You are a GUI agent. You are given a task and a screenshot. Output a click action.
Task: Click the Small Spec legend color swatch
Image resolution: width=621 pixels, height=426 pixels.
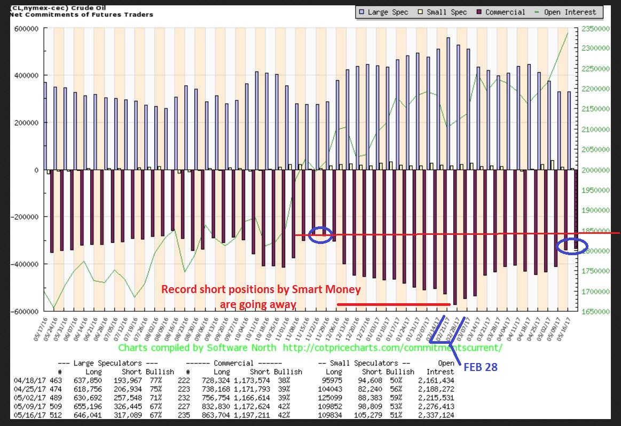click(x=420, y=12)
